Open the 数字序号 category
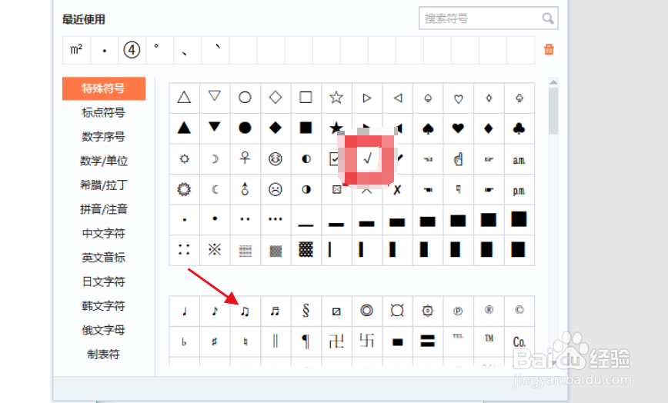 (x=104, y=137)
